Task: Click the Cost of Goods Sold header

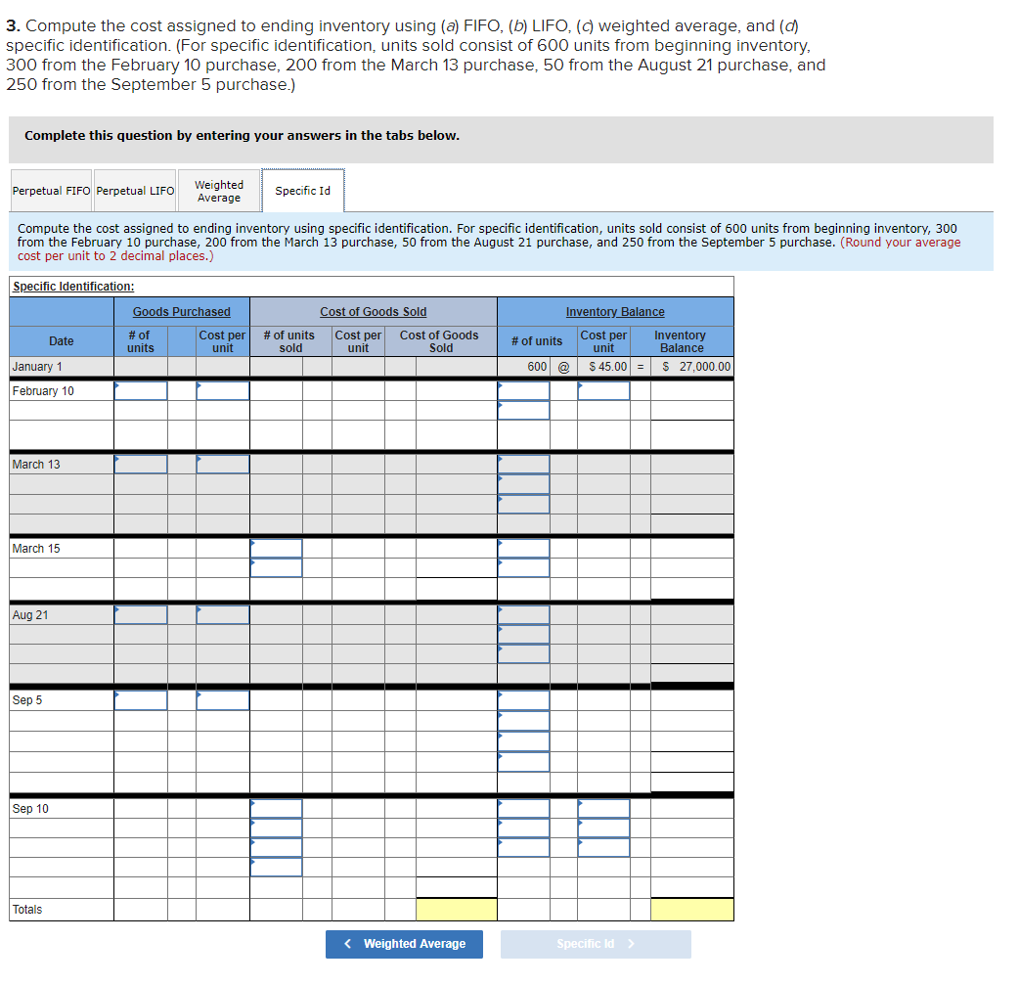Action: click(x=373, y=311)
